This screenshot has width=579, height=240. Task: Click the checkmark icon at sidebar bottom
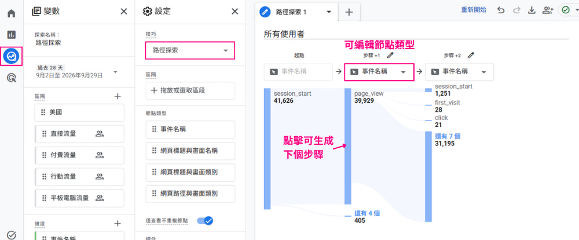pyautogui.click(x=12, y=235)
